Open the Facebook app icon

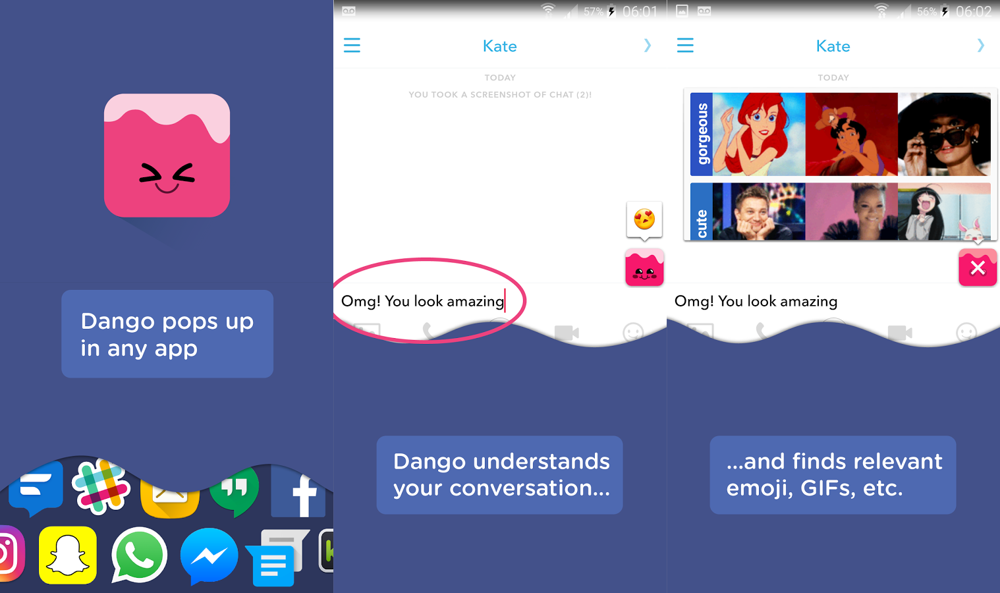[298, 492]
